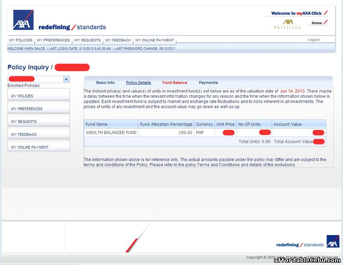Click the LAST LOGIN DATE status text
This screenshot has width=343, height=265.
80,48
